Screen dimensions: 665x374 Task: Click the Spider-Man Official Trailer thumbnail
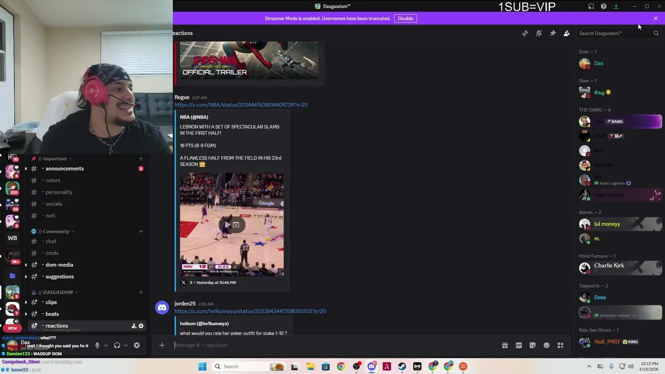click(x=249, y=60)
